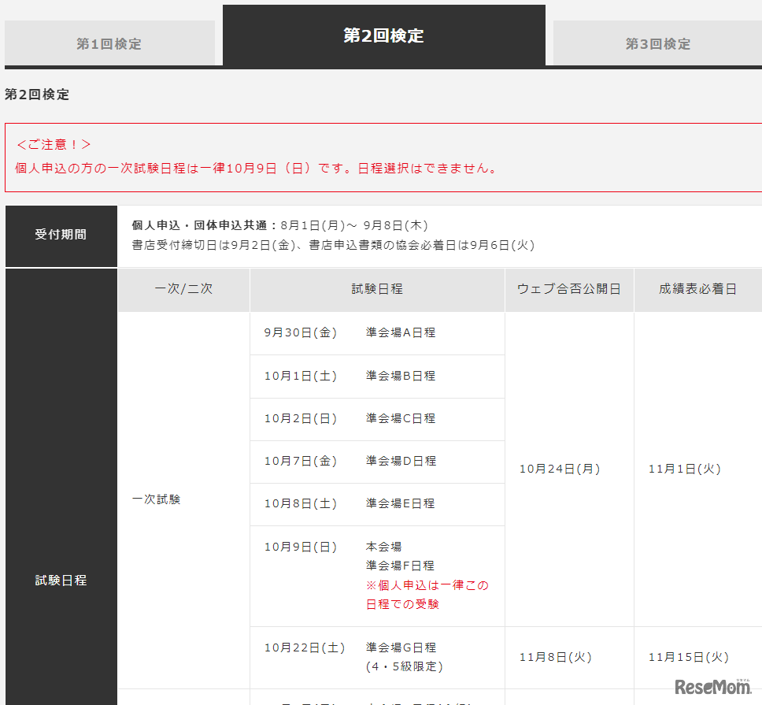Select the 10月22日(土) 準会場G日程 row
762x705 pixels.
coord(376,656)
